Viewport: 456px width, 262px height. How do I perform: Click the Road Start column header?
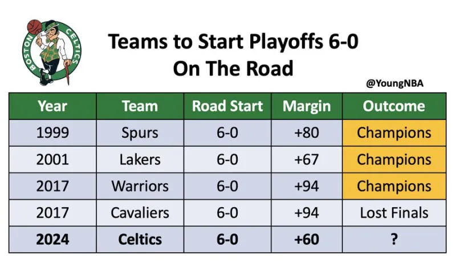point(227,106)
